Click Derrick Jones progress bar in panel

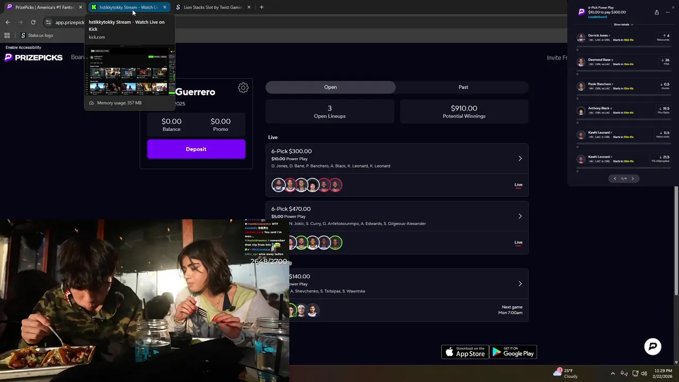pos(624,47)
